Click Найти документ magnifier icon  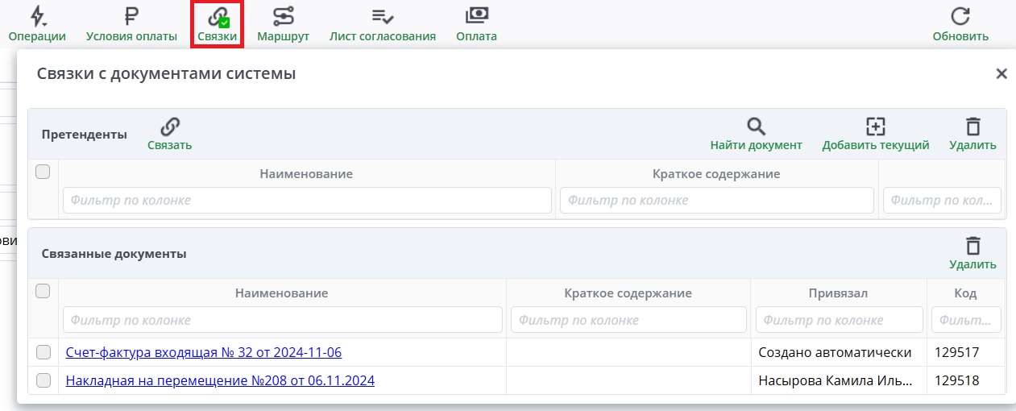(756, 127)
